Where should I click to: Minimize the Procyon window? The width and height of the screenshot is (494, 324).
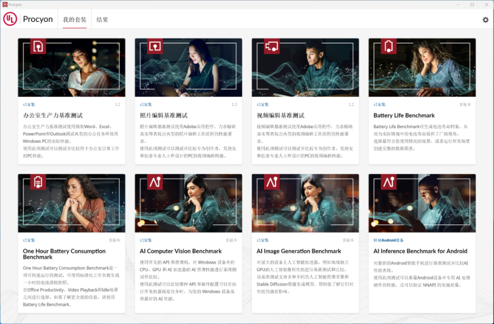(458, 5)
